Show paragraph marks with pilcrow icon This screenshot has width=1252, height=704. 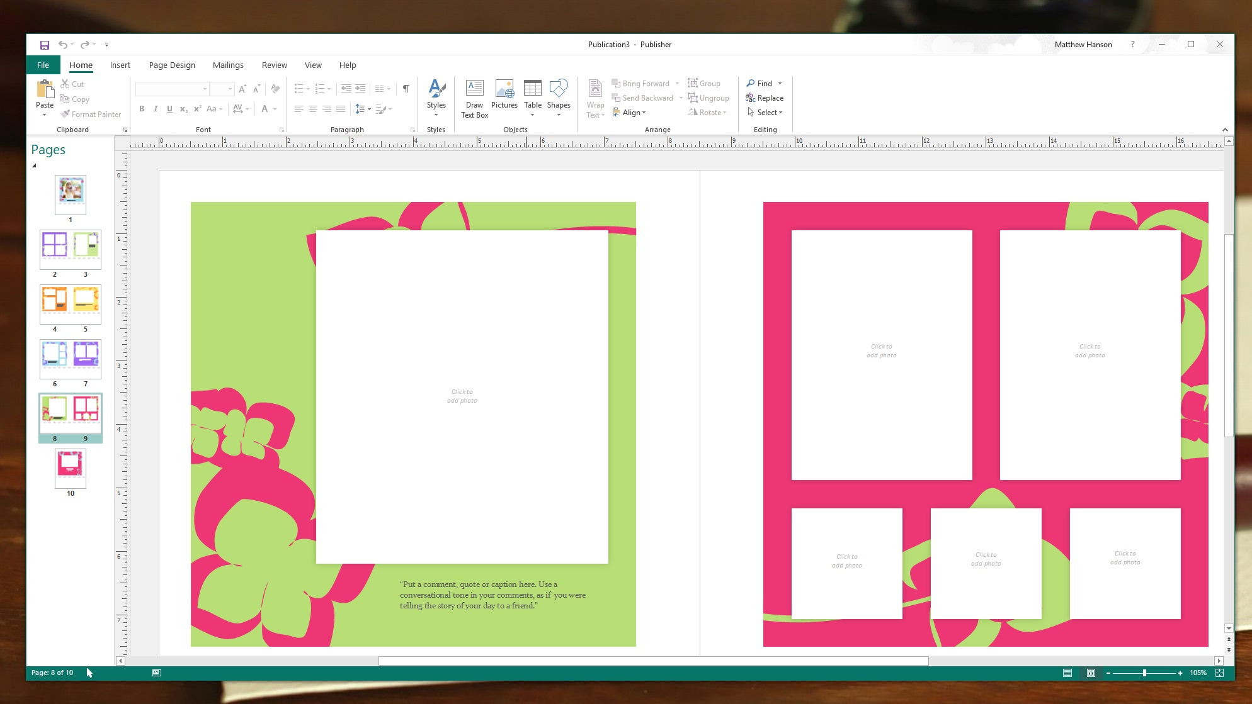point(406,89)
